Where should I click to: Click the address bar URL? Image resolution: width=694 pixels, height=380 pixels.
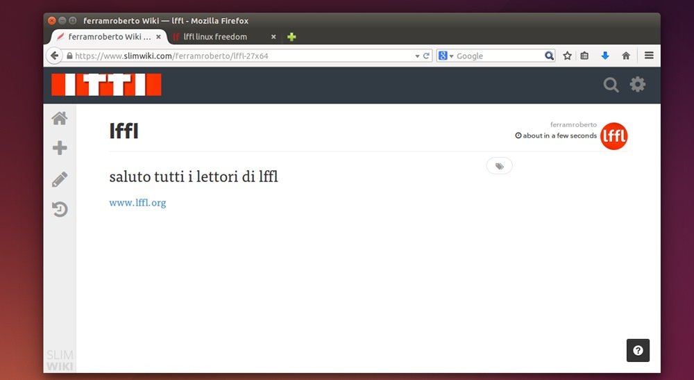click(x=171, y=56)
